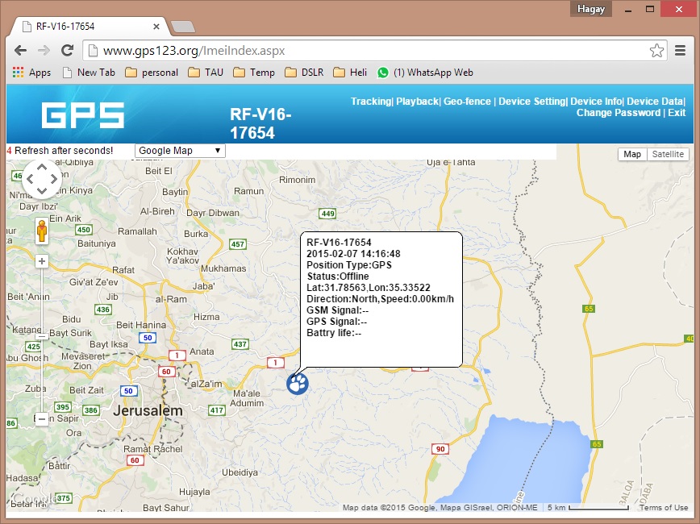
Task: Click the browser back arrow
Action: (20, 51)
